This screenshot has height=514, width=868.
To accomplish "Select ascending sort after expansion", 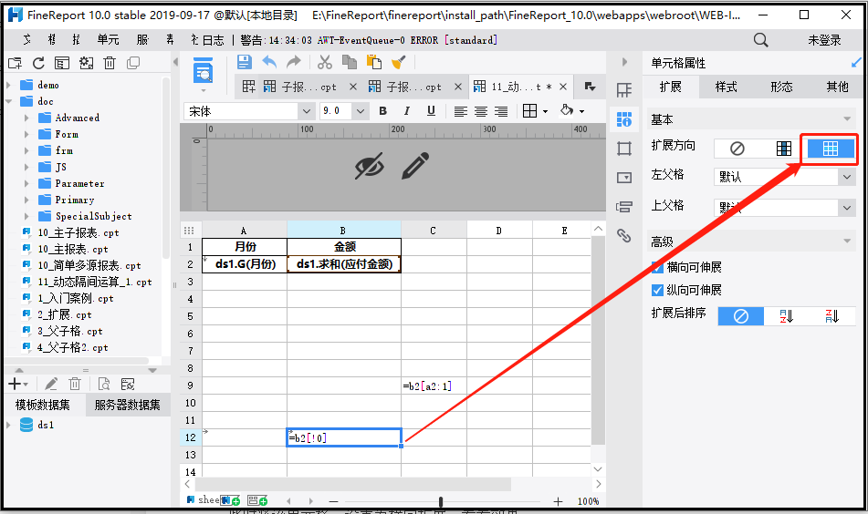I will tap(787, 316).
